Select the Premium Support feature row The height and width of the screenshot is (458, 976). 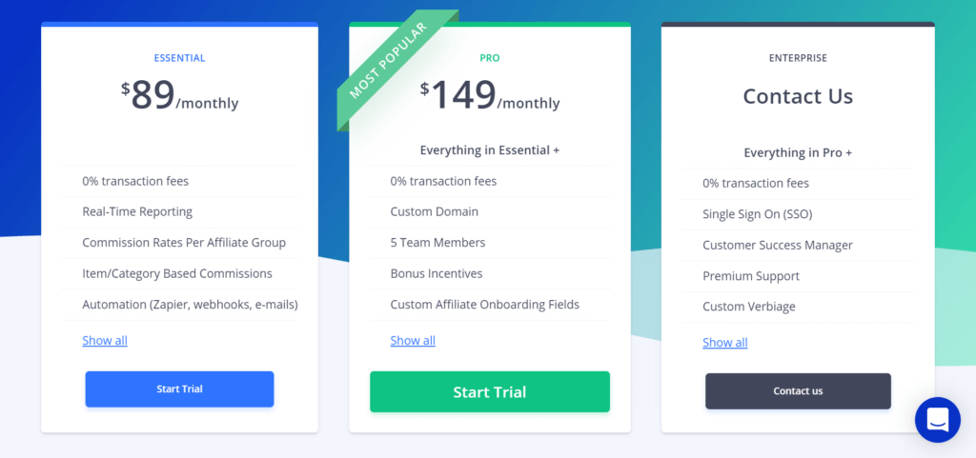tap(751, 276)
